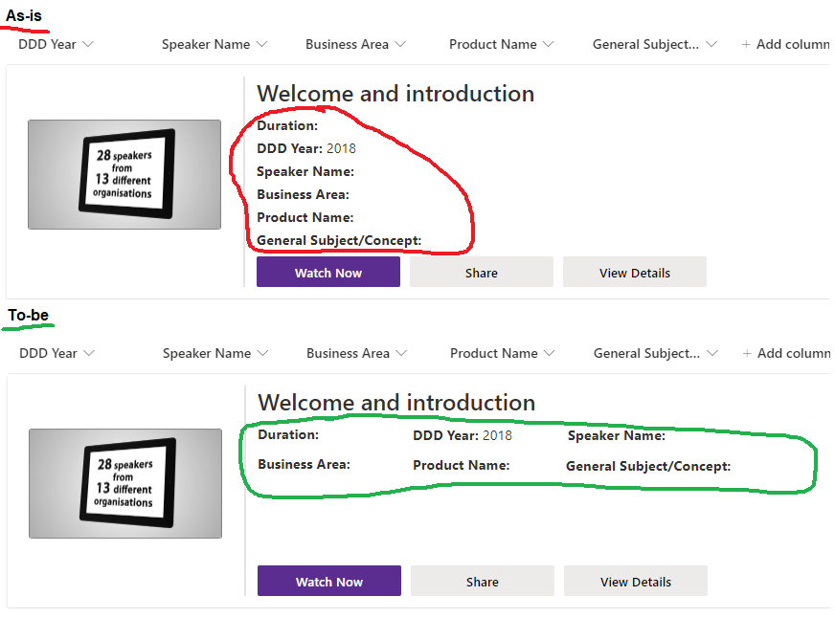This screenshot has width=835, height=618.
Task: Open the To-be DDD Year column chevron
Action: (x=88, y=352)
